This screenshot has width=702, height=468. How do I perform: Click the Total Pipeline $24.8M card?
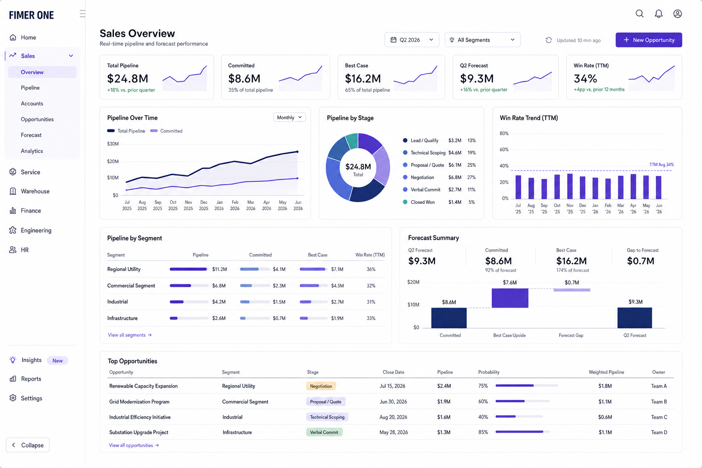[x=157, y=77]
